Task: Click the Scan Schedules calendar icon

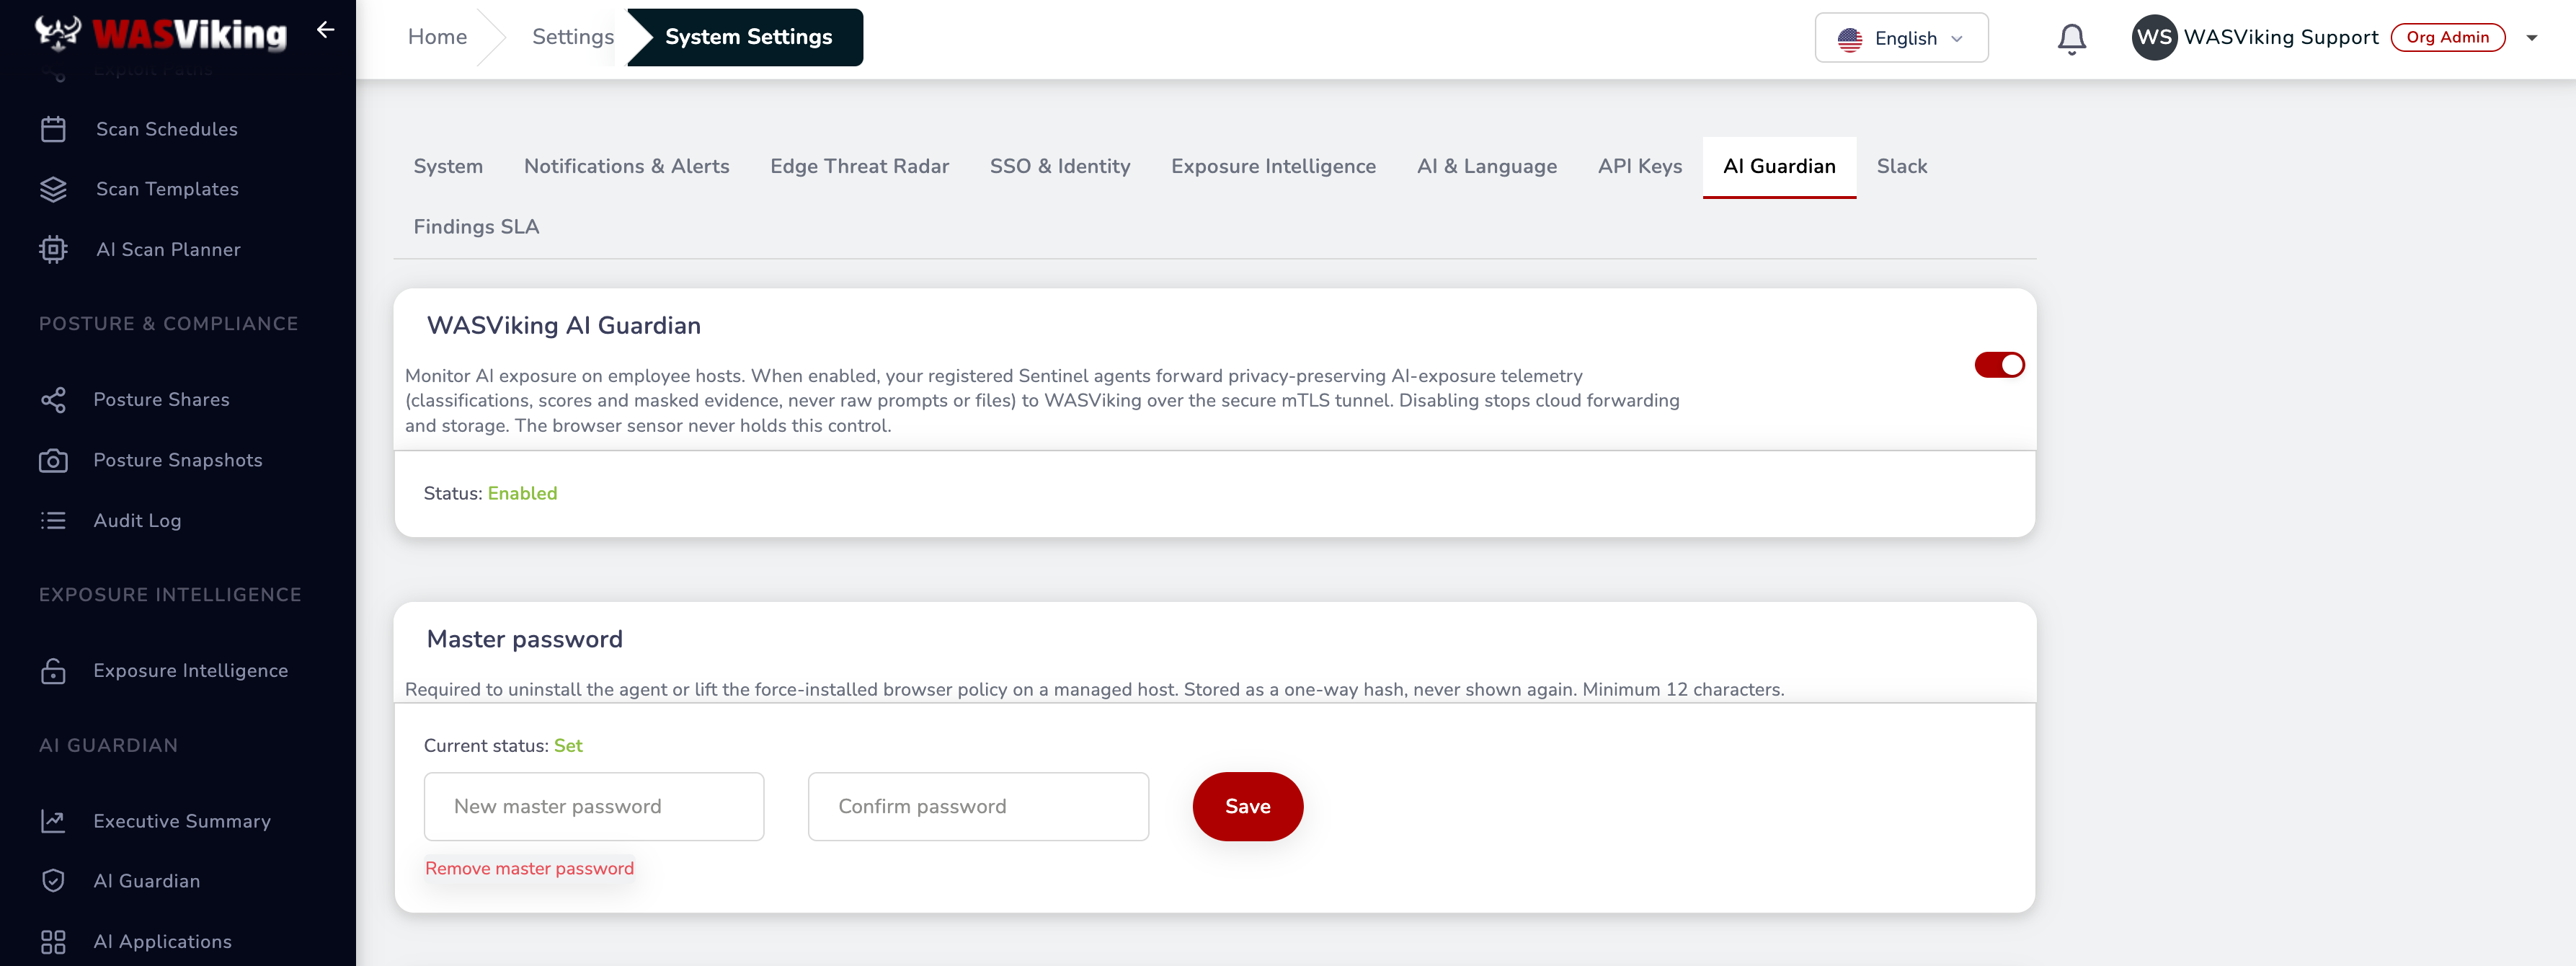Action: (x=53, y=129)
